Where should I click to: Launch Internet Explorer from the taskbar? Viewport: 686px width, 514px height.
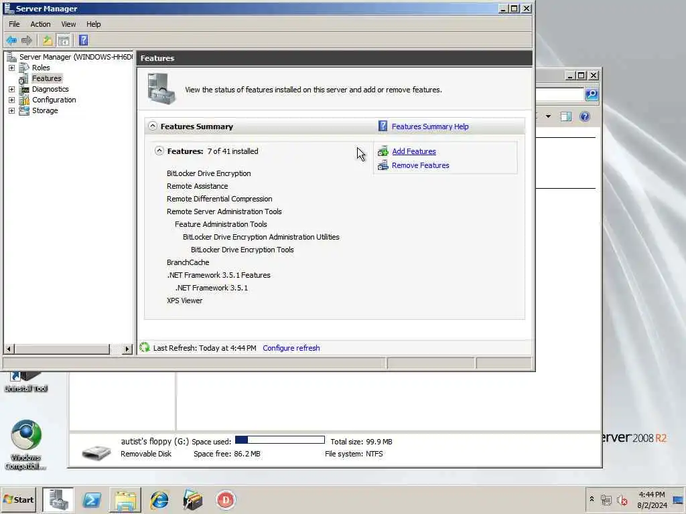[159, 499]
